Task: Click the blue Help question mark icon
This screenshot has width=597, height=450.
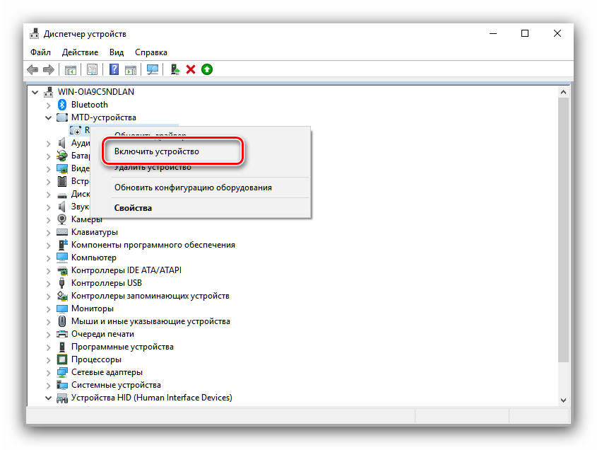Action: (x=114, y=69)
